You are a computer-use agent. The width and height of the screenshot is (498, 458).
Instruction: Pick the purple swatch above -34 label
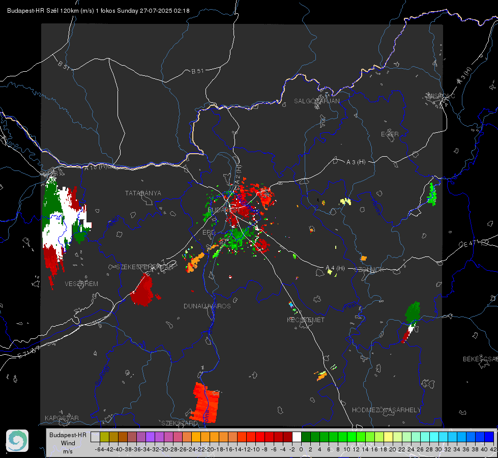(x=150, y=437)
